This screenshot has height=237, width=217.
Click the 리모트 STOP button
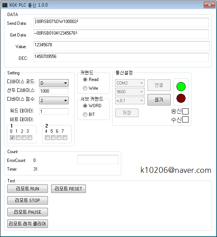click(x=27, y=200)
